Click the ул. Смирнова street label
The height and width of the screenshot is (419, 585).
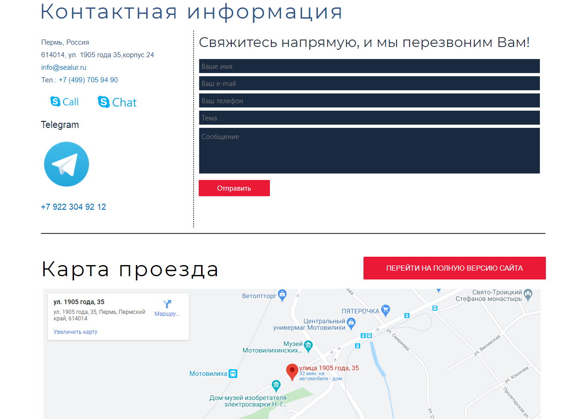pos(398,339)
